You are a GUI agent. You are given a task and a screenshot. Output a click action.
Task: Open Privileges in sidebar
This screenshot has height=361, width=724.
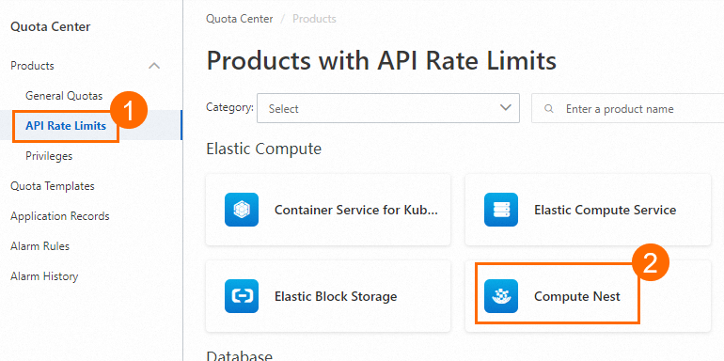(x=49, y=156)
